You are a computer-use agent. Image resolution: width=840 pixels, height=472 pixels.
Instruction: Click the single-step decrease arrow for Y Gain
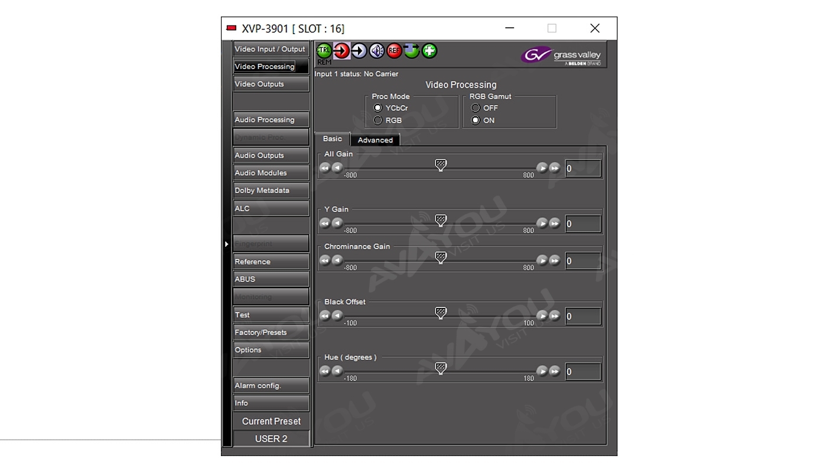tap(337, 223)
